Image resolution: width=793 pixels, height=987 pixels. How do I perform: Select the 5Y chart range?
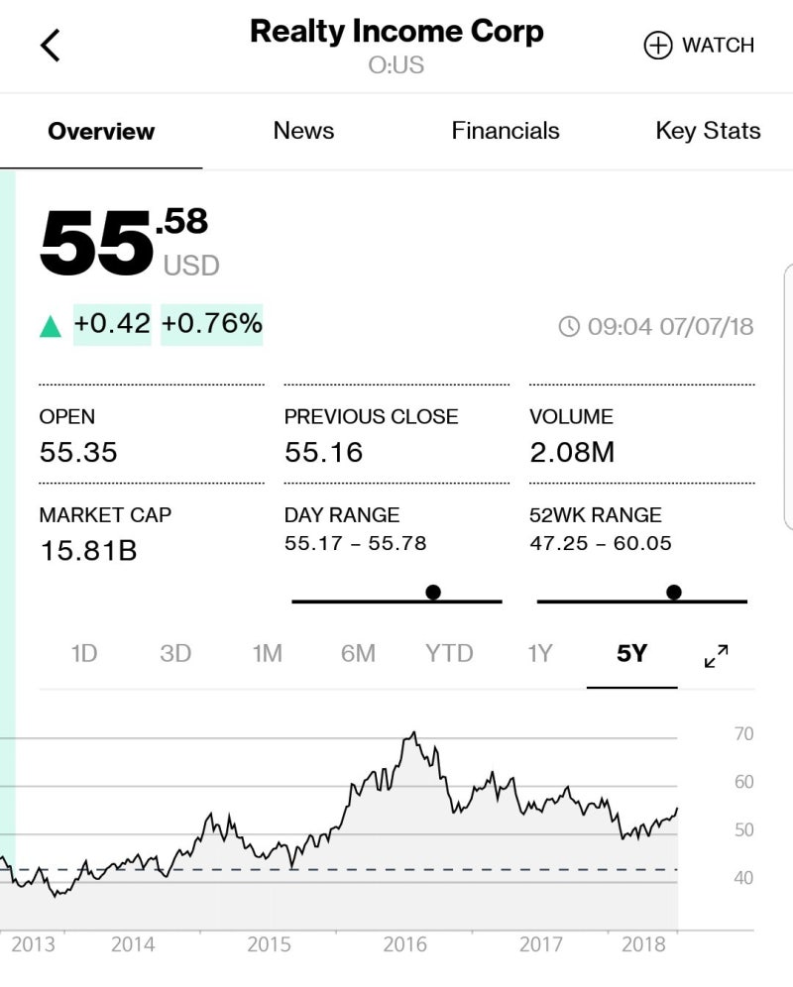[x=631, y=654]
